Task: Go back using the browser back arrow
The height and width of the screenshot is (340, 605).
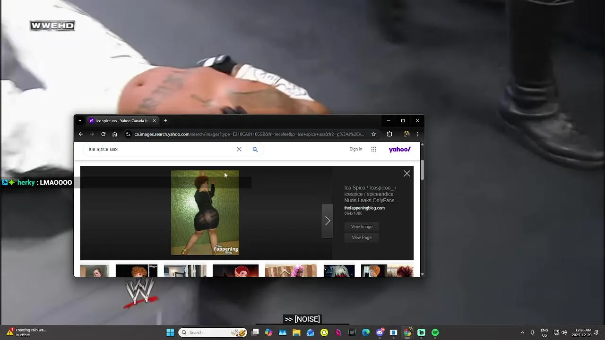Action: pos(81,134)
